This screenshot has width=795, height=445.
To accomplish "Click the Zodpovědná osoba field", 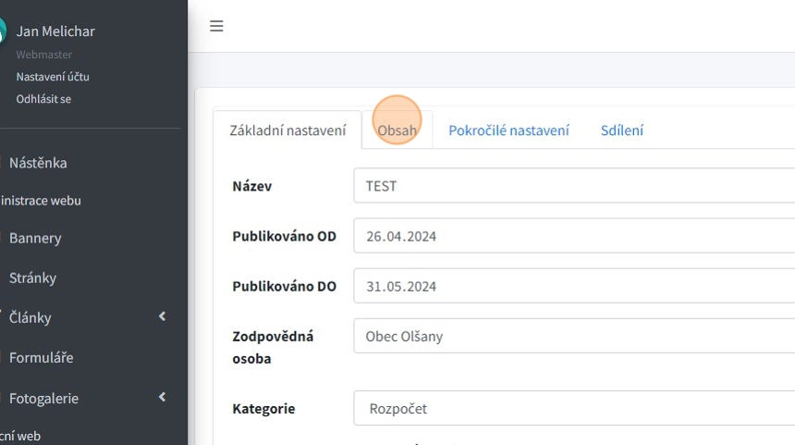I will [573, 336].
